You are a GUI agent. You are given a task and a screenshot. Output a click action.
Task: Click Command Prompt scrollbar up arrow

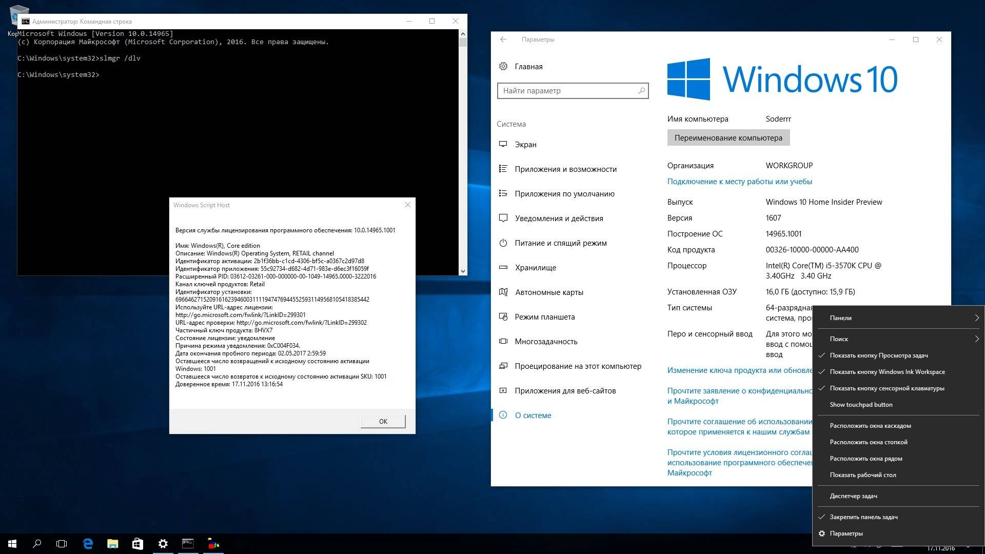click(463, 34)
